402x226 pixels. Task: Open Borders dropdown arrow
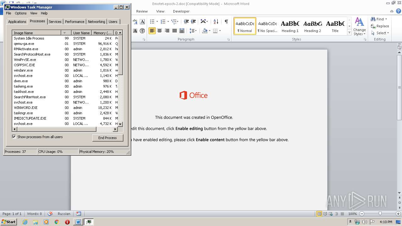tap(220, 31)
